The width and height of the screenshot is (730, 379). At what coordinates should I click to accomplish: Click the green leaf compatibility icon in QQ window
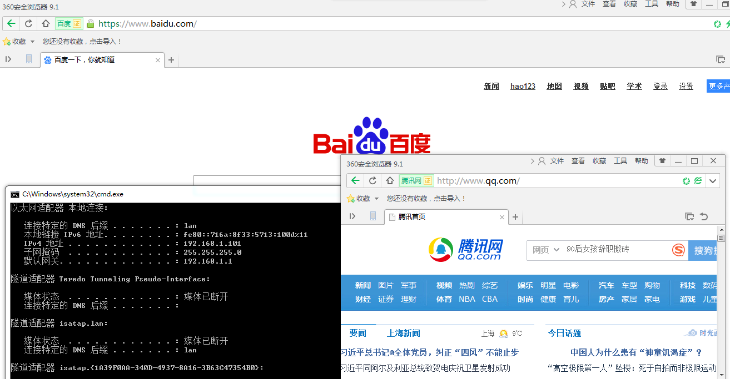coord(698,181)
